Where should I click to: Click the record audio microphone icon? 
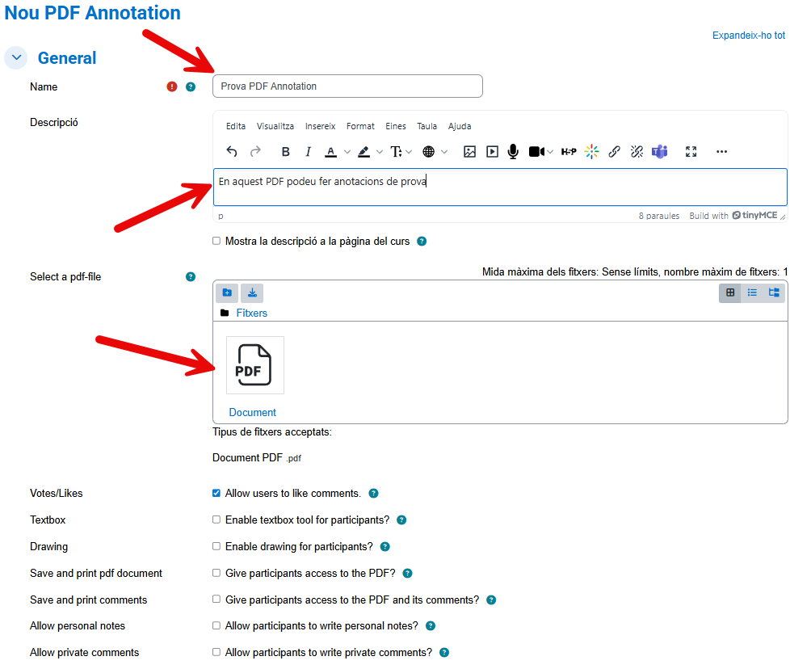[x=513, y=152]
